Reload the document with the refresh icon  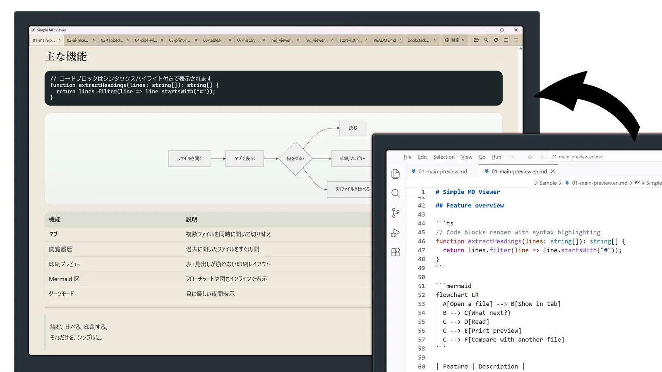496,40
